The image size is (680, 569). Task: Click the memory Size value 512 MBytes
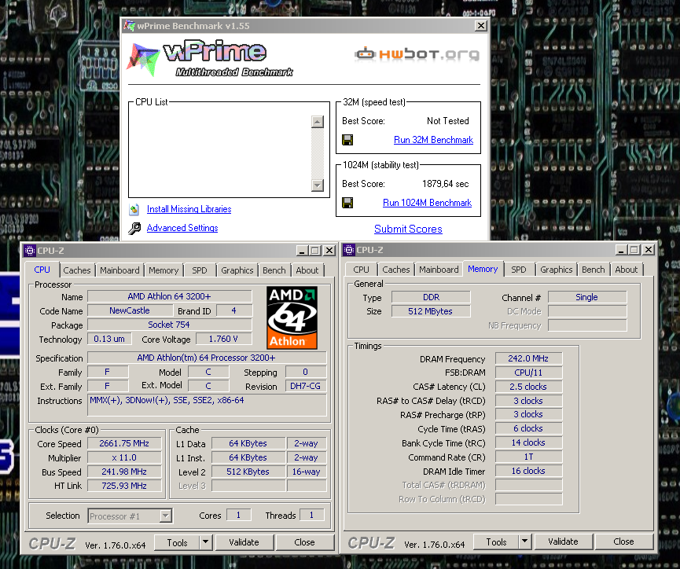click(x=431, y=311)
